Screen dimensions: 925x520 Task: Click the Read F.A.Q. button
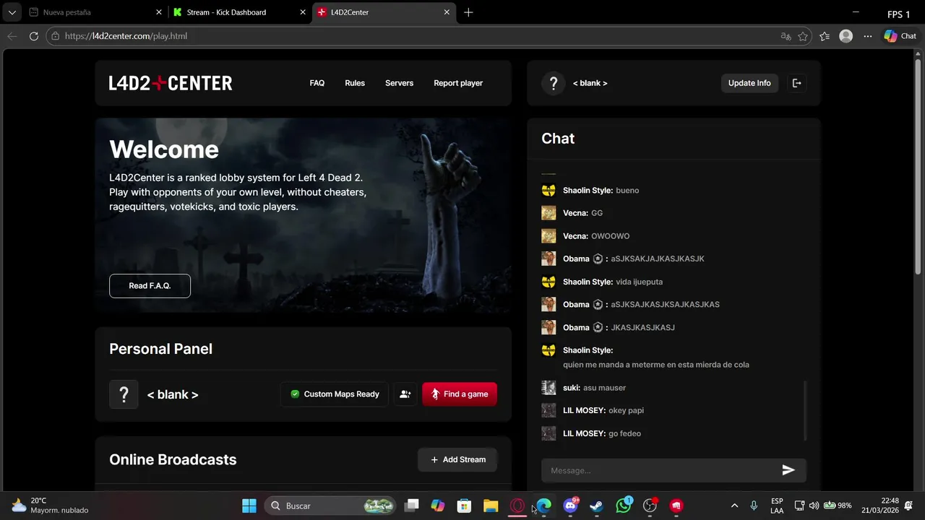(x=150, y=286)
